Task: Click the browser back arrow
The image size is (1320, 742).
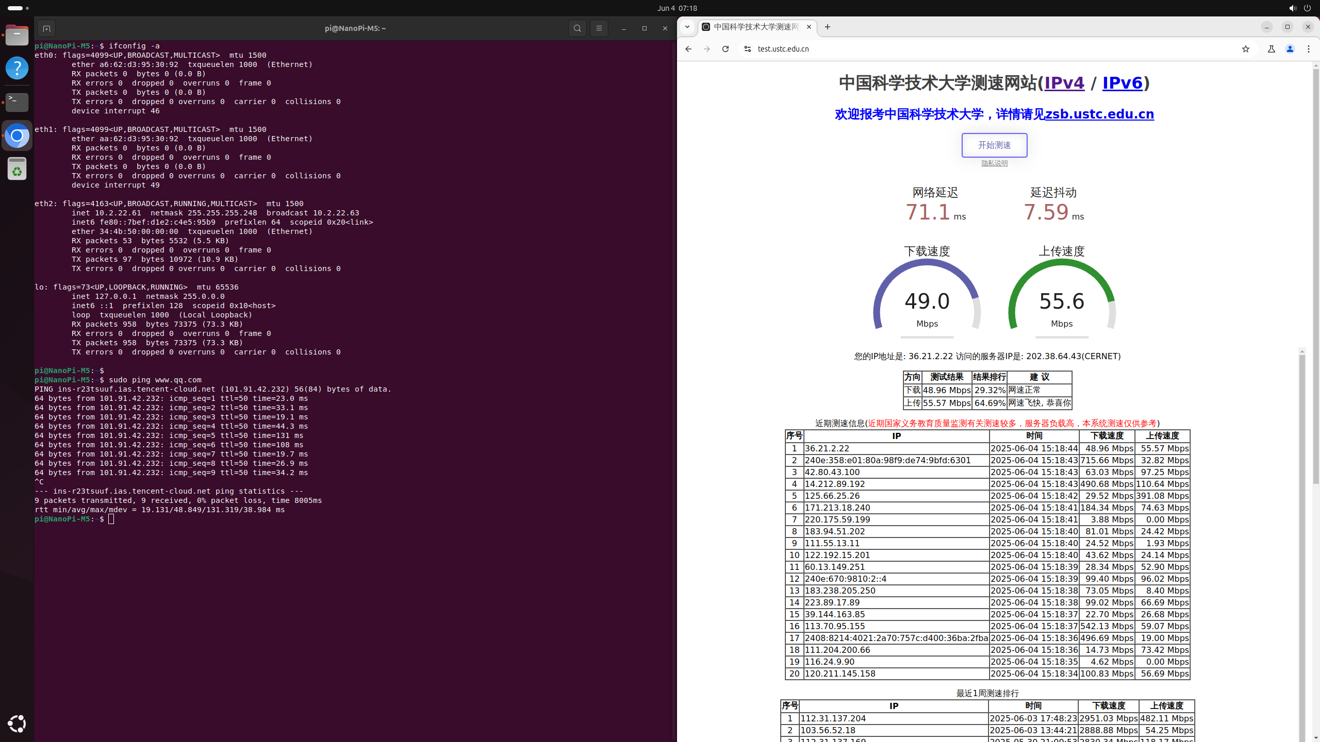Action: click(x=688, y=49)
